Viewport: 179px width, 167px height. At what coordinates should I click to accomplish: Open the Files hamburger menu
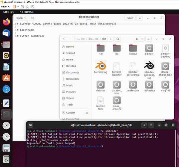coord(148,39)
